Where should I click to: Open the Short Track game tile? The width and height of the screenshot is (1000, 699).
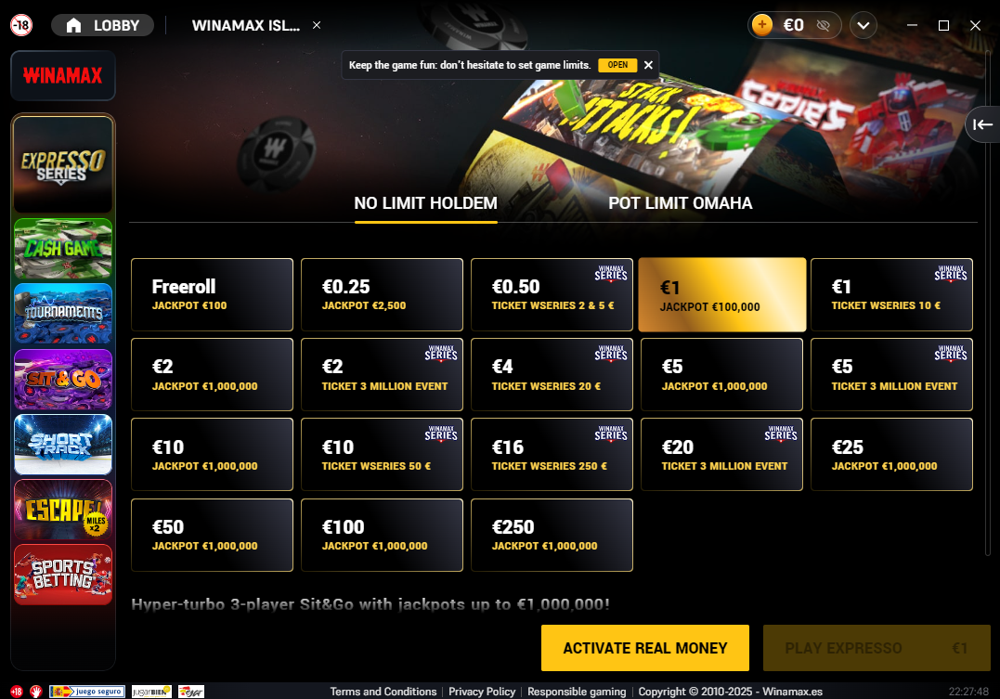(x=63, y=445)
